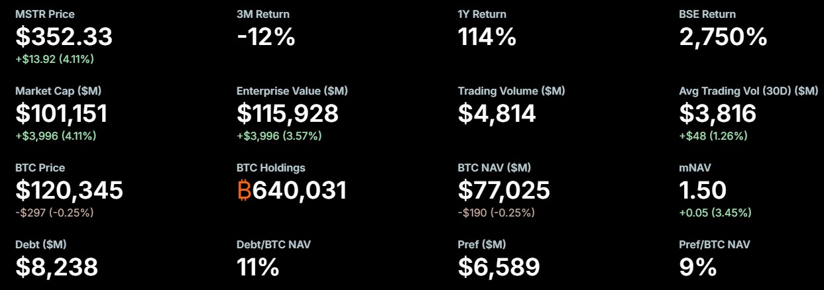Click the MSTR Price value $352.33
The height and width of the screenshot is (290, 824).
coord(64,37)
